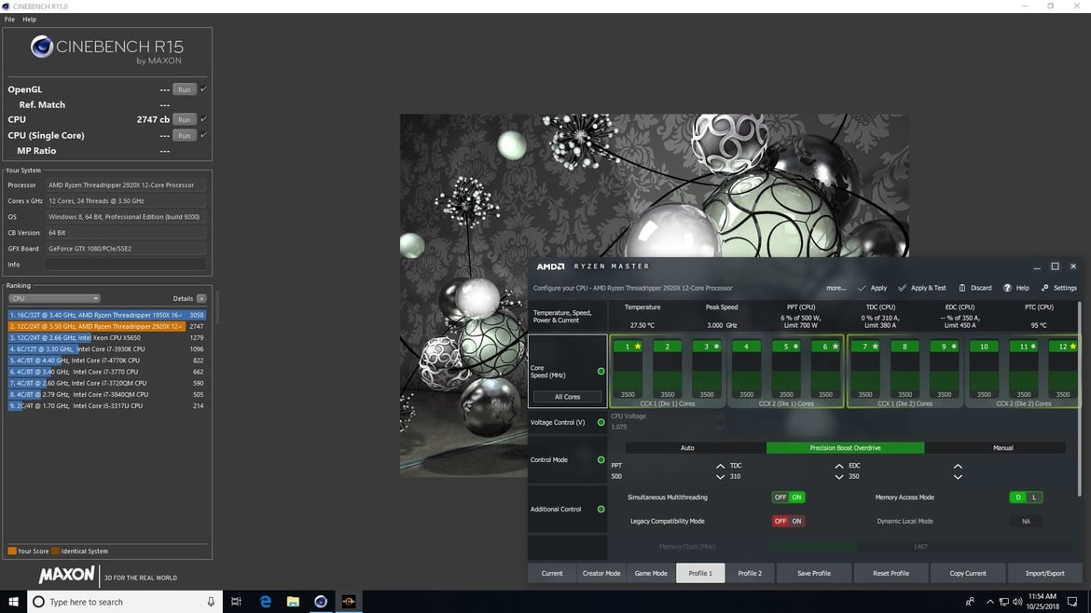Viewport: 1091px width, 613px height.
Task: Show hidden system tray icons
Action: pyautogui.click(x=989, y=601)
